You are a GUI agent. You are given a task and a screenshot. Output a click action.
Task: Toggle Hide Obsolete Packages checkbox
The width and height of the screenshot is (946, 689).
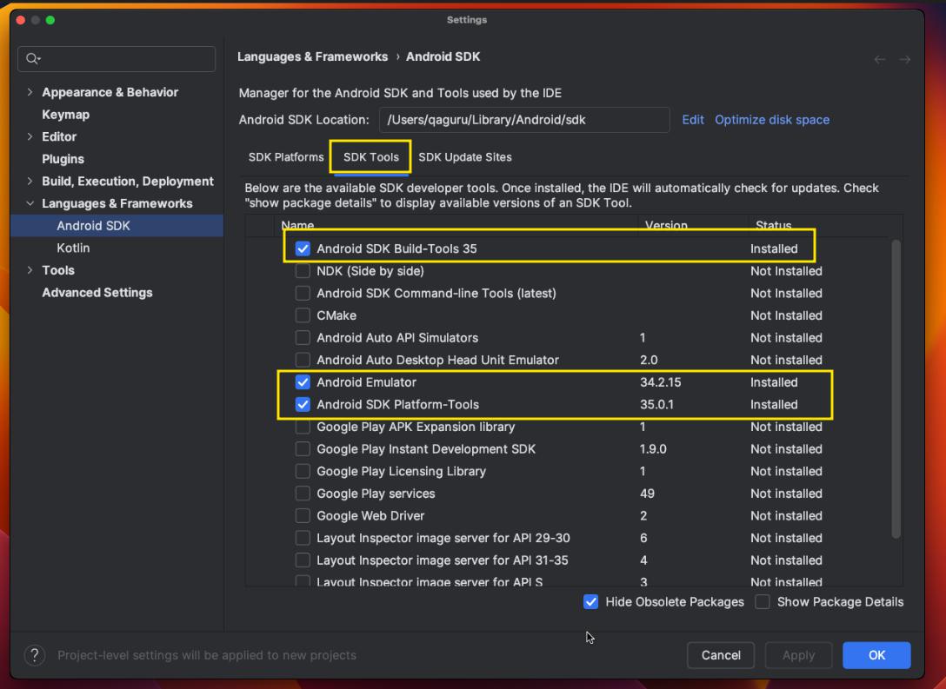tap(590, 601)
